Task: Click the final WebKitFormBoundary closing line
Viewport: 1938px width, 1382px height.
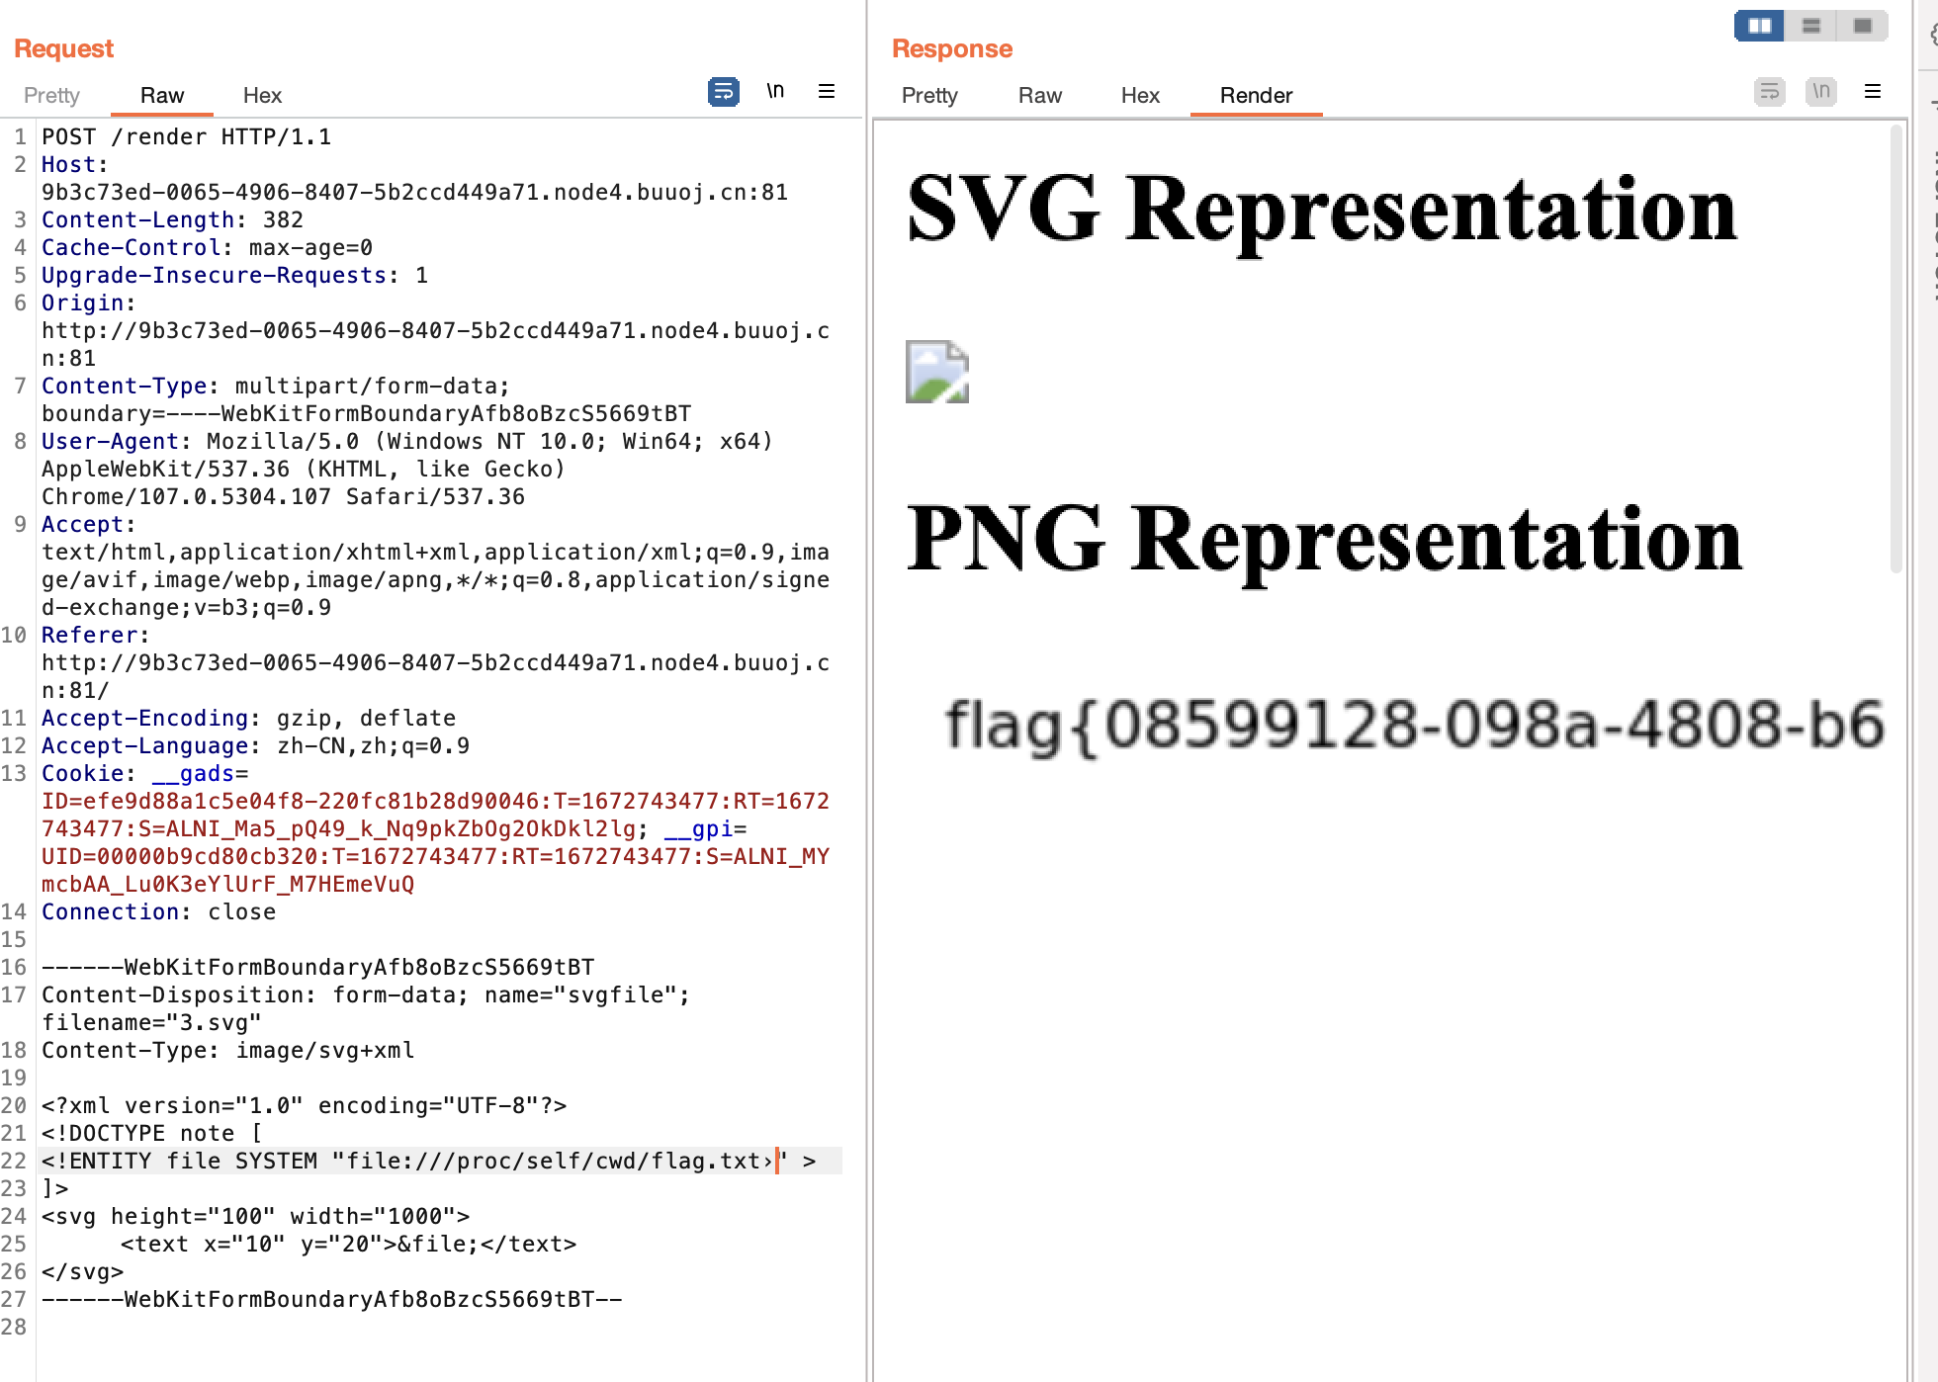Action: pyautogui.click(x=331, y=1299)
